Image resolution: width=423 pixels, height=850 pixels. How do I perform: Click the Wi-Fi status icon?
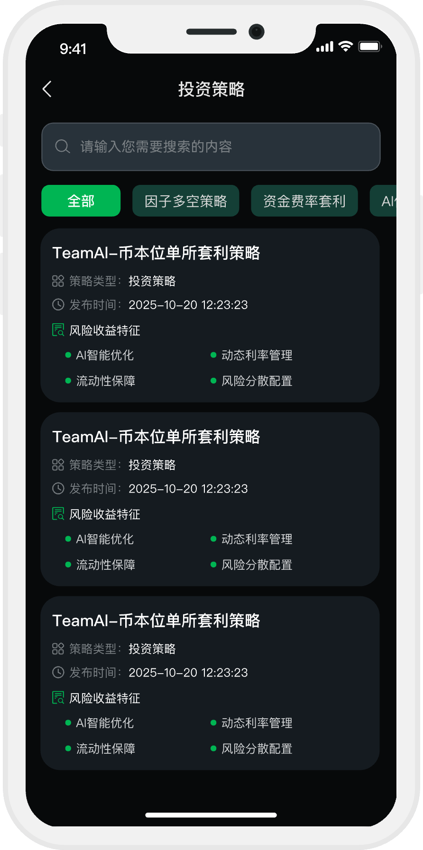[x=346, y=46]
